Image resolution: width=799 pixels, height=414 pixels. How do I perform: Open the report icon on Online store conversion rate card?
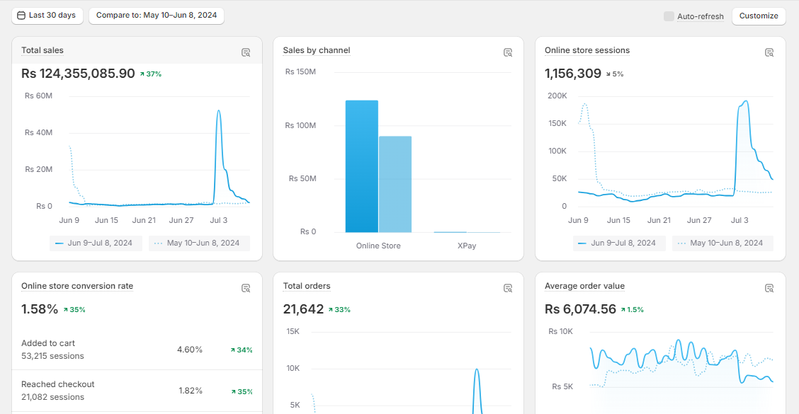[246, 288]
